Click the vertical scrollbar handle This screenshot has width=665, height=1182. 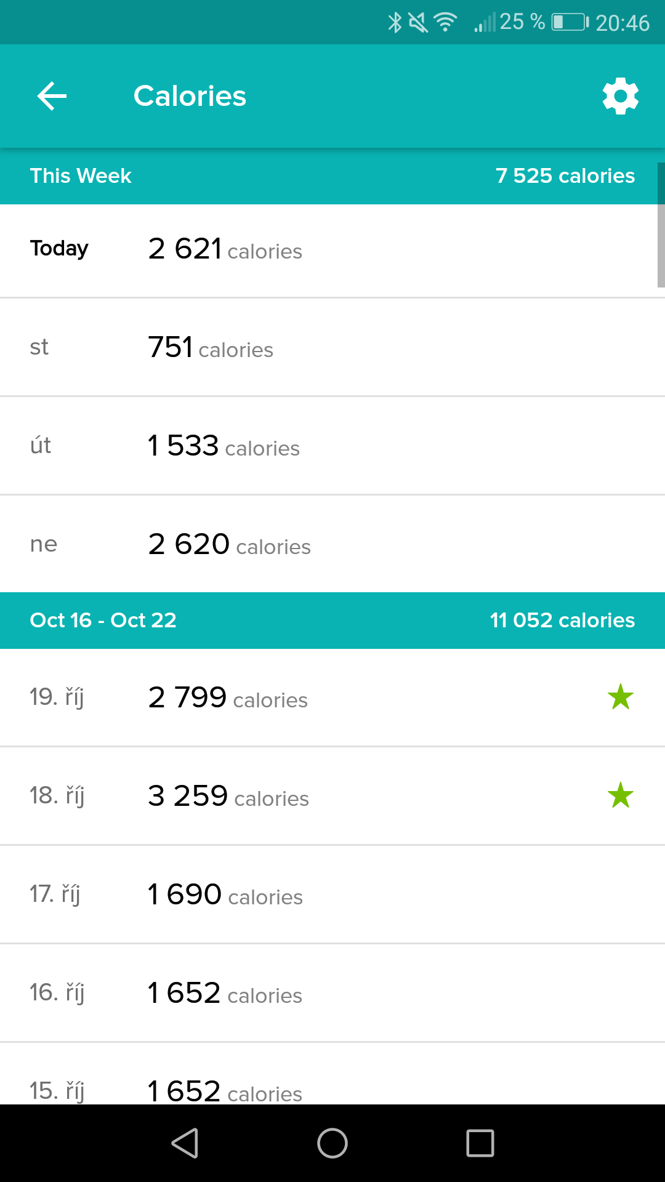point(661,225)
